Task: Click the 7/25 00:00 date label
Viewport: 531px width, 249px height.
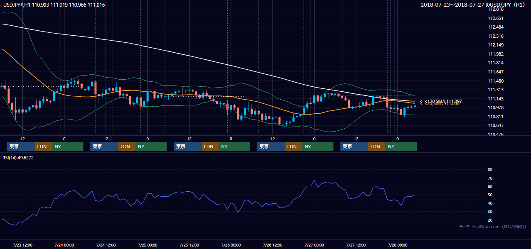Action: tap(147, 245)
